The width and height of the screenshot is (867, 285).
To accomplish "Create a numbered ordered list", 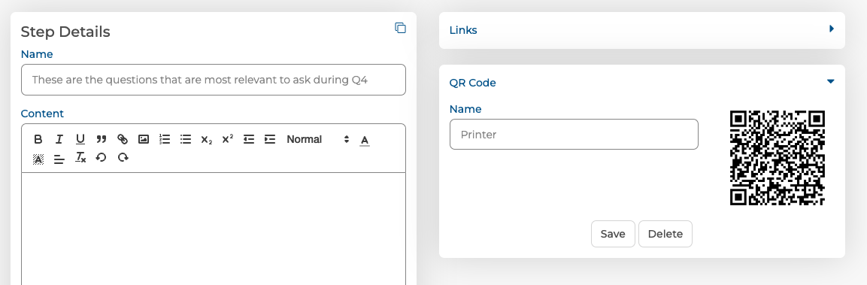I will (165, 139).
